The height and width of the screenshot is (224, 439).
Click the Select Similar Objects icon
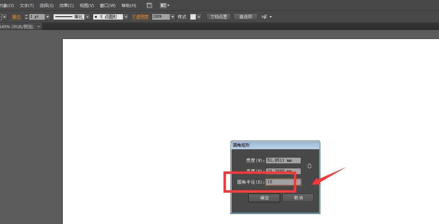pyautogui.click(x=264, y=16)
